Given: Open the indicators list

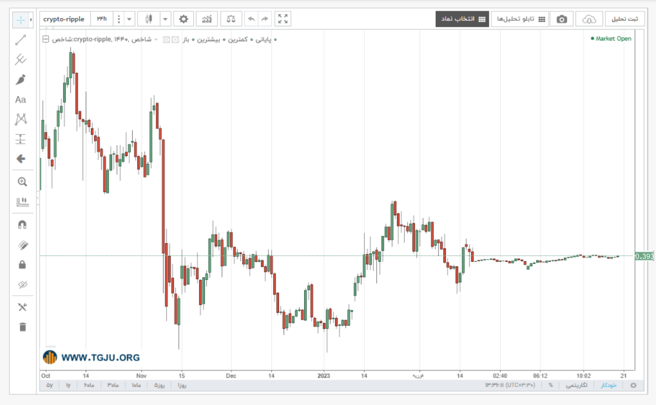Looking at the screenshot, I should 207,19.
